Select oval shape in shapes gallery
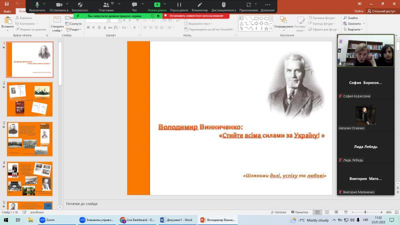Image resolution: width=400 pixels, height=225 pixels. pyautogui.click(x=261, y=18)
